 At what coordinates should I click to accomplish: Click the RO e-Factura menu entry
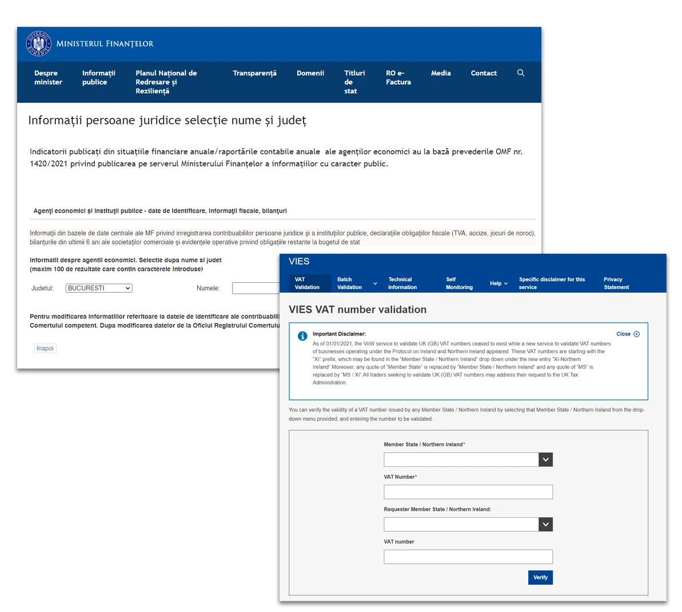(x=398, y=77)
